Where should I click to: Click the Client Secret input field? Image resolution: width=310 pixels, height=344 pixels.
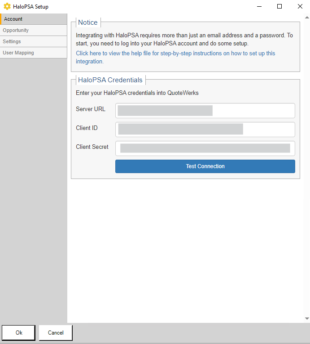205,148
